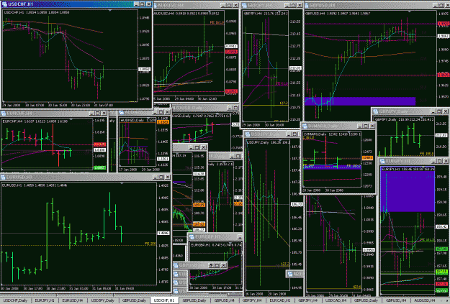The height and width of the screenshot is (304, 450).
Task: Maximize the DJMAR8,Daily chart window
Action: pos(366,126)
